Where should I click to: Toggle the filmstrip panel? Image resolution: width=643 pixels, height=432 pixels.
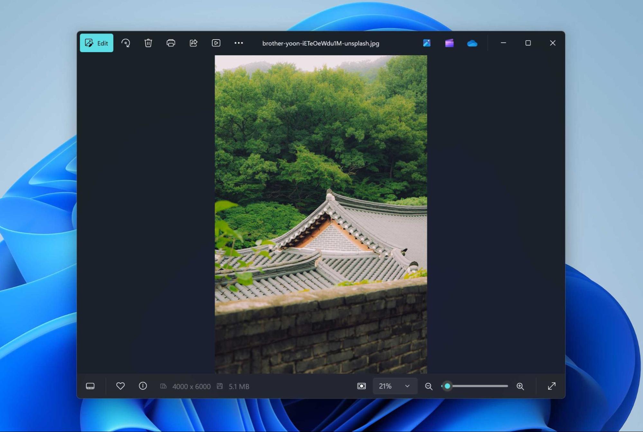pos(90,386)
